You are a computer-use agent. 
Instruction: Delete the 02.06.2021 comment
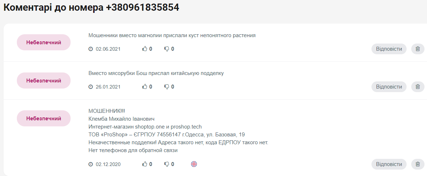tap(417, 49)
